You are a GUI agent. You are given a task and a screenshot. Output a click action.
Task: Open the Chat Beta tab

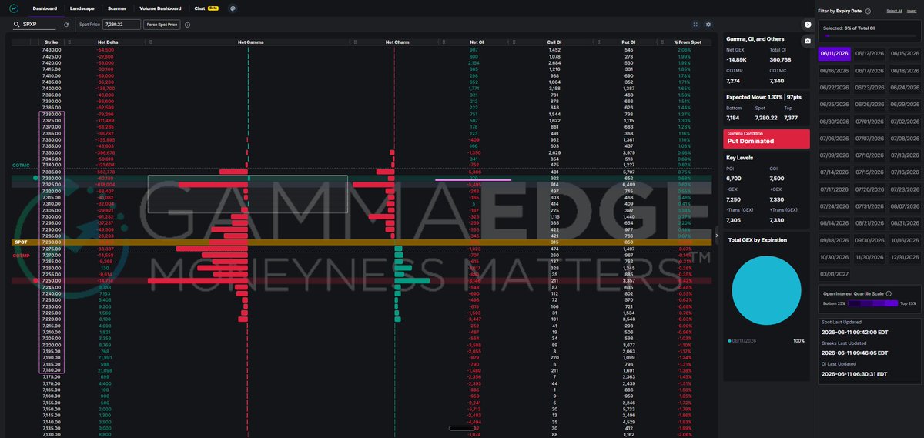[206, 8]
